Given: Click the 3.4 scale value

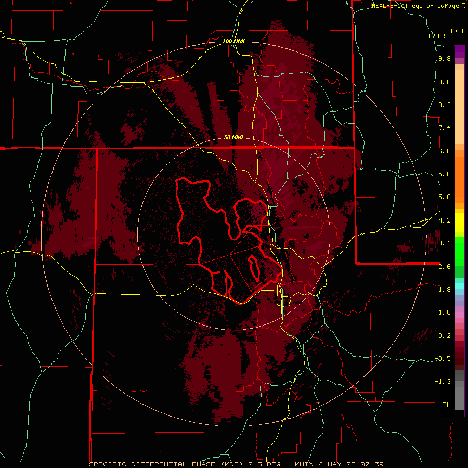Looking at the screenshot, I should [445, 243].
